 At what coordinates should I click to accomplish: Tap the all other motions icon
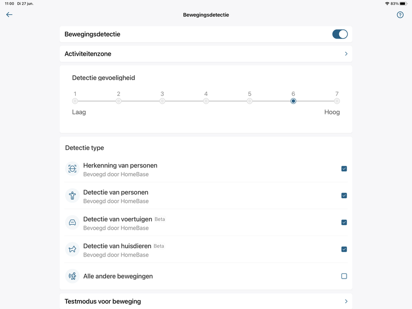click(x=72, y=276)
